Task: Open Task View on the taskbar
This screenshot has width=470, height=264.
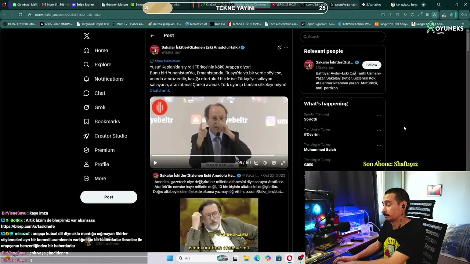Action: pyautogui.click(x=235, y=258)
